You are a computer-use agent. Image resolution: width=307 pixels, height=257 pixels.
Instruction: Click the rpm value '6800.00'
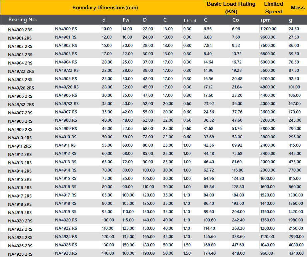tap(268, 54)
